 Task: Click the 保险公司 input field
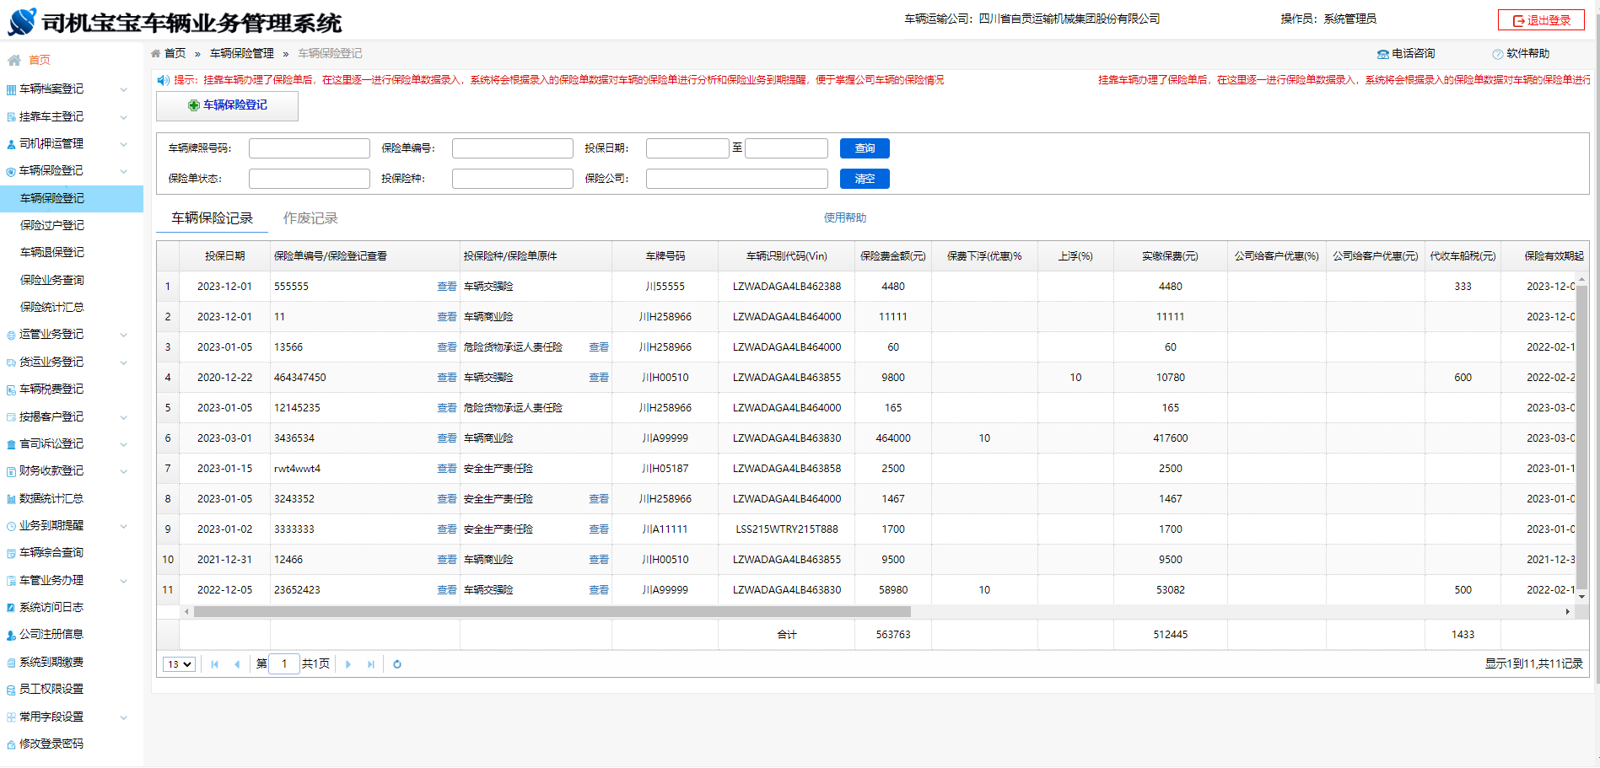(x=737, y=179)
